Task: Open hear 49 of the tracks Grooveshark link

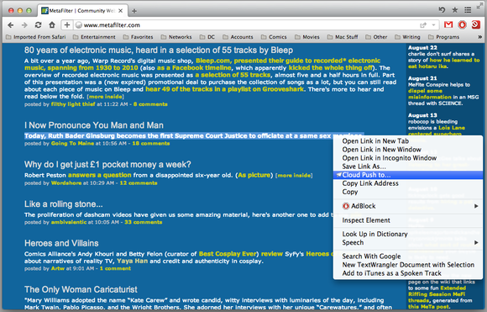Action: tap(225, 89)
